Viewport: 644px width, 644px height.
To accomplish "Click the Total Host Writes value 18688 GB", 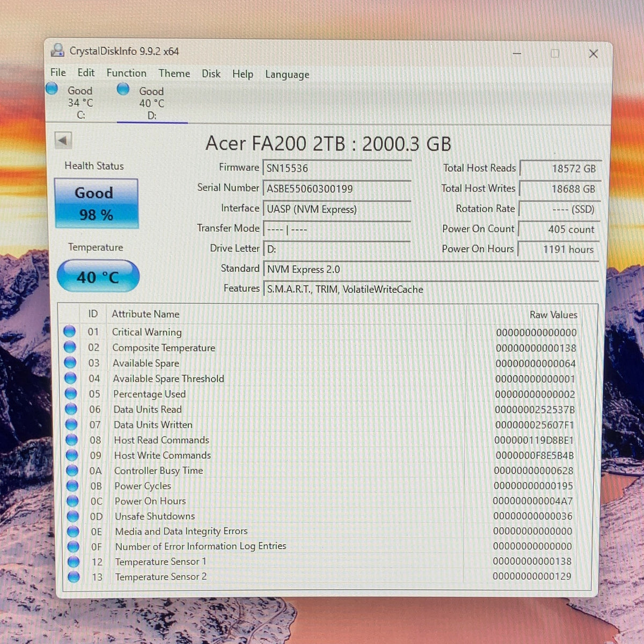I will click(560, 189).
